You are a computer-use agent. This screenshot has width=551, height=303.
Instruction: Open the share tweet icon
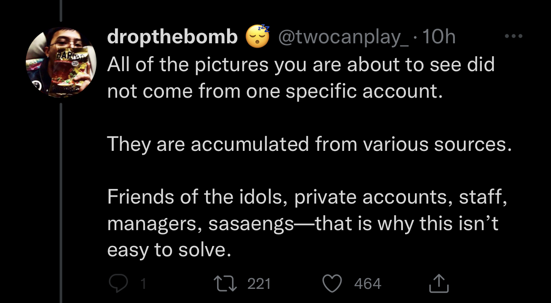point(439,283)
